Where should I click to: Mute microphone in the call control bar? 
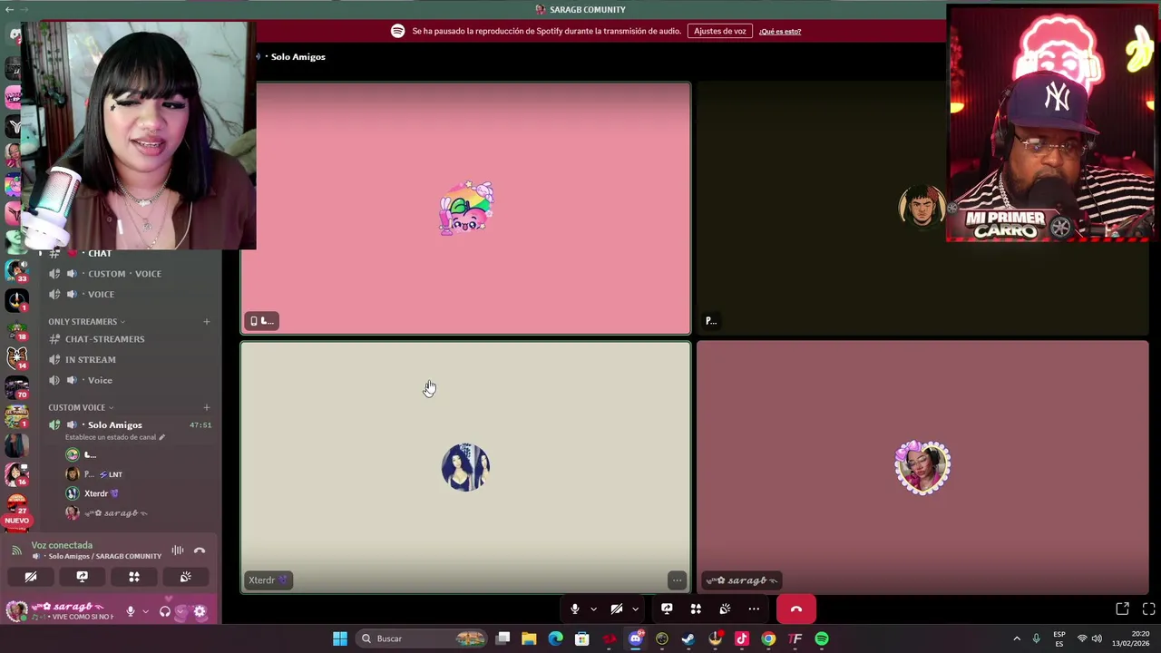click(575, 609)
